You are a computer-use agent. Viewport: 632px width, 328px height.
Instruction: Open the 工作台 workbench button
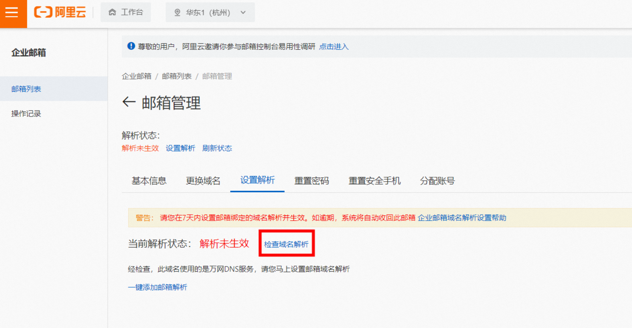126,12
